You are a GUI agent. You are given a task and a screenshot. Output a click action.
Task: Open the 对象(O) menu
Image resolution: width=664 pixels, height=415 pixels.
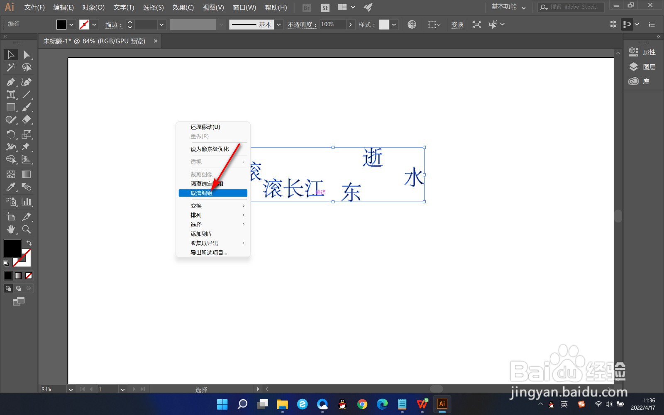[x=93, y=7]
